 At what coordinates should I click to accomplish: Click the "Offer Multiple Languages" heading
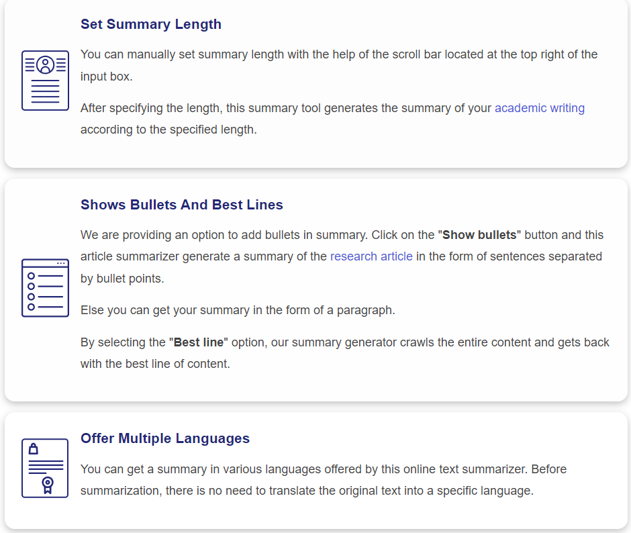(164, 438)
